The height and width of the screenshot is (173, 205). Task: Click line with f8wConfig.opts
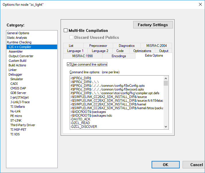(107, 86)
